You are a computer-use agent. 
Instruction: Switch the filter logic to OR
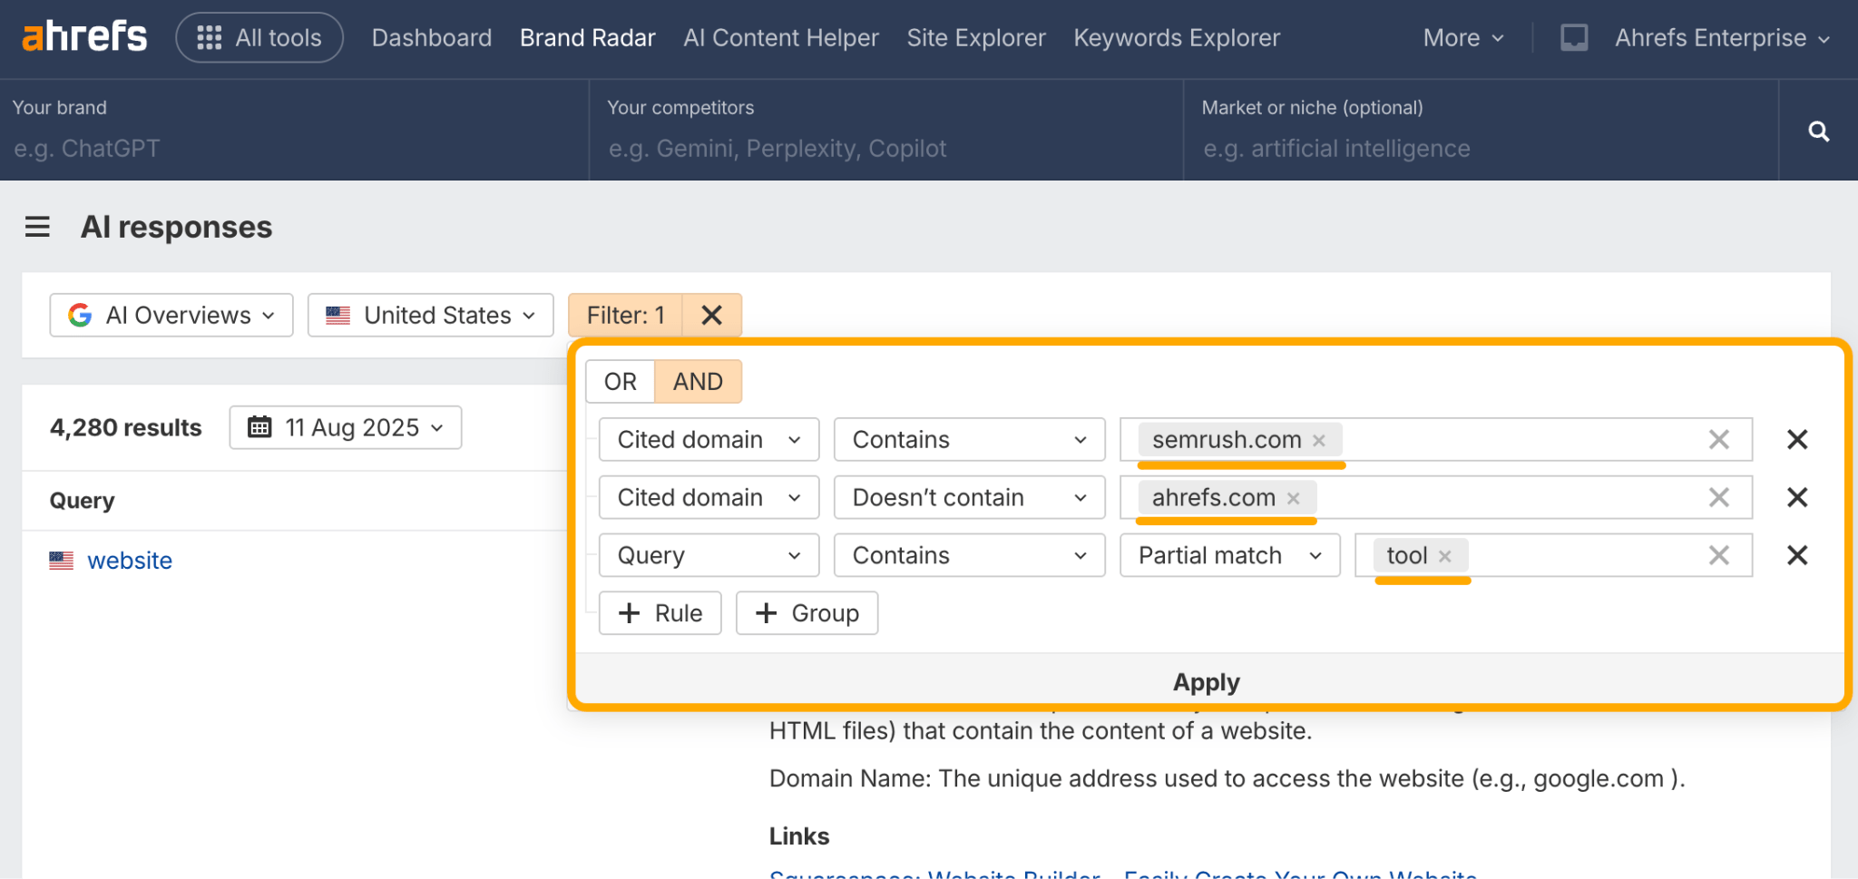coord(620,381)
